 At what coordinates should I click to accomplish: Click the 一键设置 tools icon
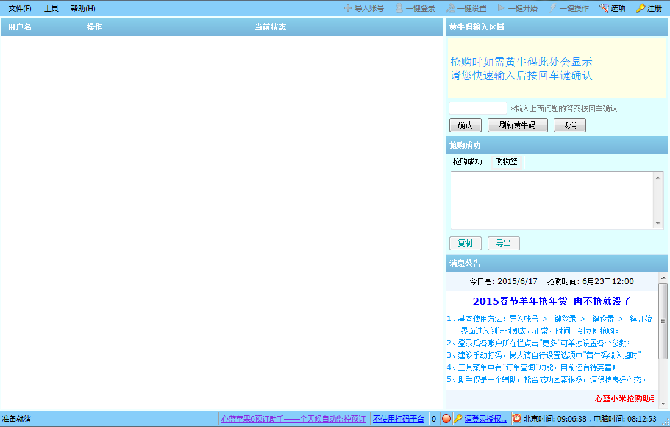[451, 8]
